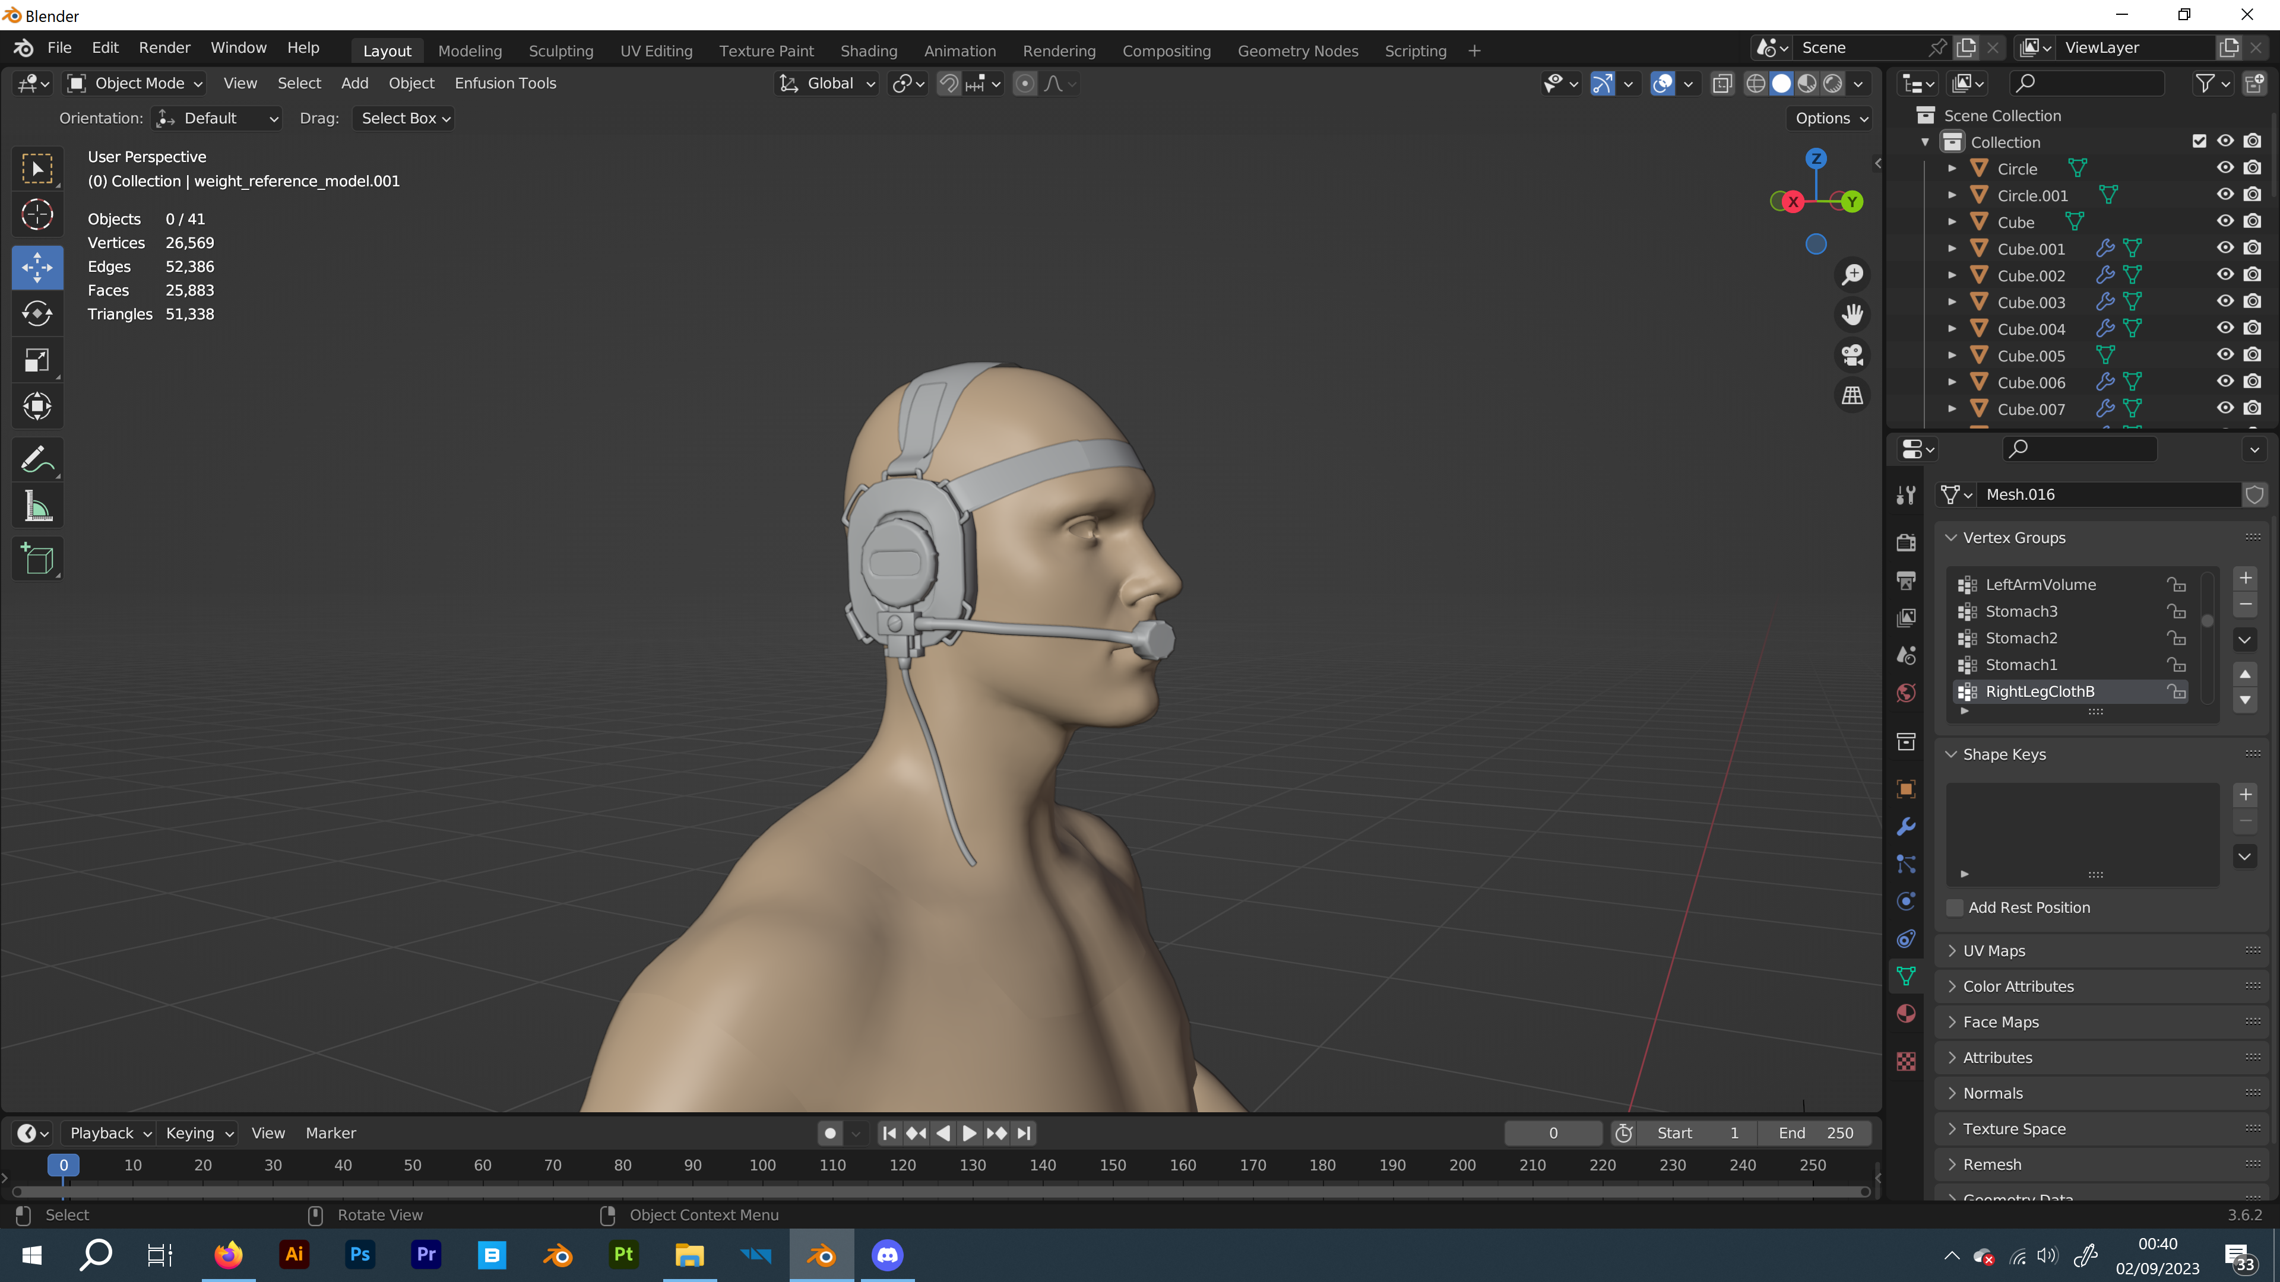This screenshot has height=1282, width=2280.
Task: Switch to orthographic/perspective grid view button
Action: (x=1852, y=395)
